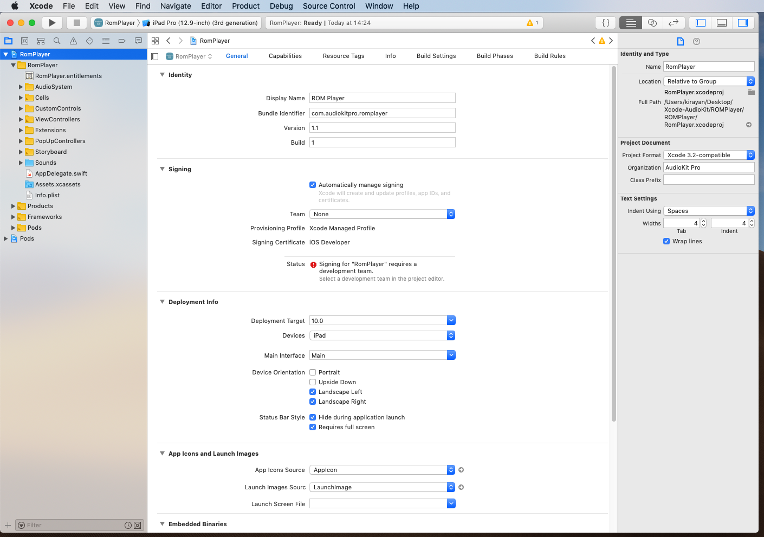Screen dimensions: 764x537
Task: Open the Build Phases tab
Action: (x=495, y=56)
